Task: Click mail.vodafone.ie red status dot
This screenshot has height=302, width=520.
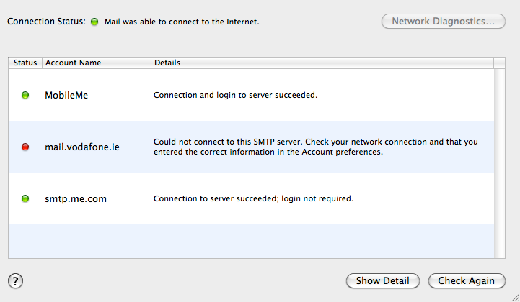Action: (25, 147)
